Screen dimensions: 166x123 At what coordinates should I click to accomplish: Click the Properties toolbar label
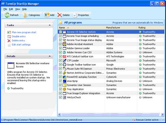click(x=83, y=15)
